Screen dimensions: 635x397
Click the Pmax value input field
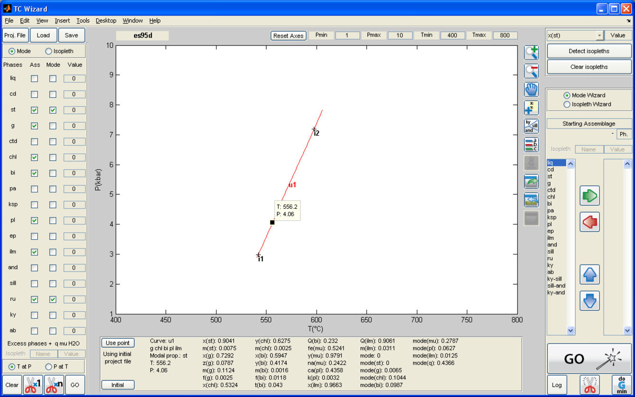point(399,36)
